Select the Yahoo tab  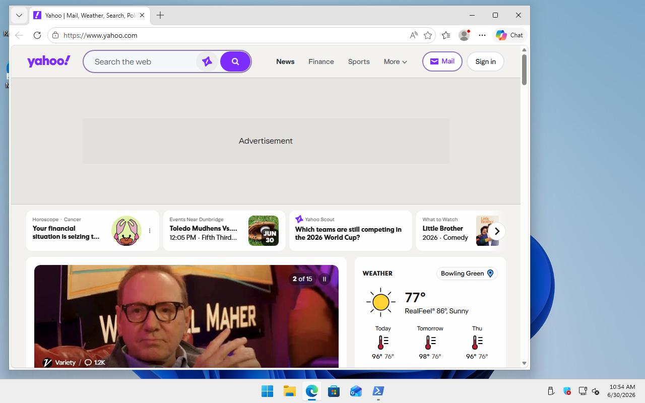(89, 15)
